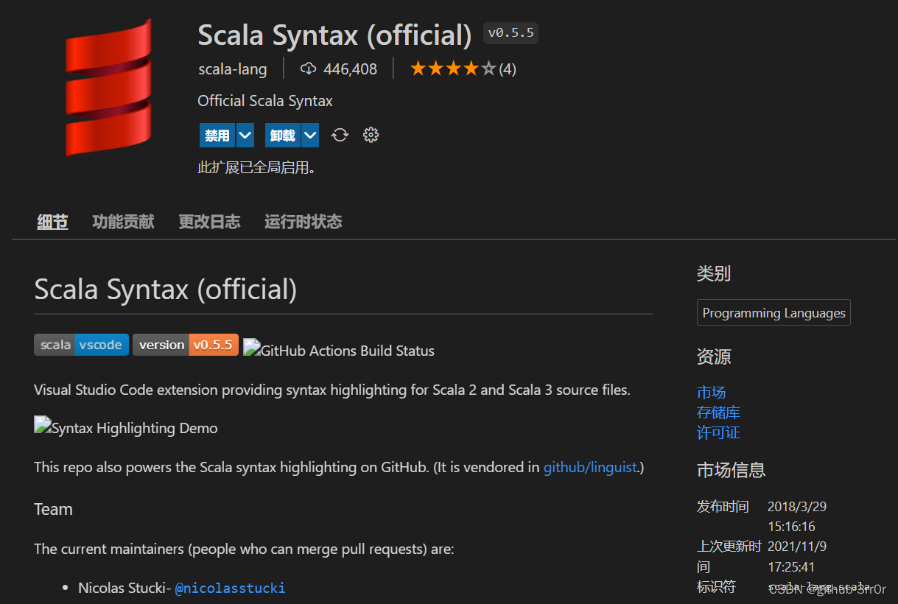Image resolution: width=898 pixels, height=604 pixels.
Task: Select the 运行时状态 tab
Action: tap(303, 222)
